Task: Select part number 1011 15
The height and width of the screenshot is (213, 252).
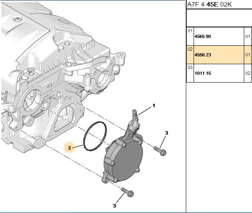Action: point(203,73)
